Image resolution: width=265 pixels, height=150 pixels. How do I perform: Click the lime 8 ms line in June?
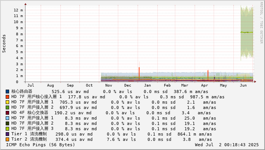point(247,32)
